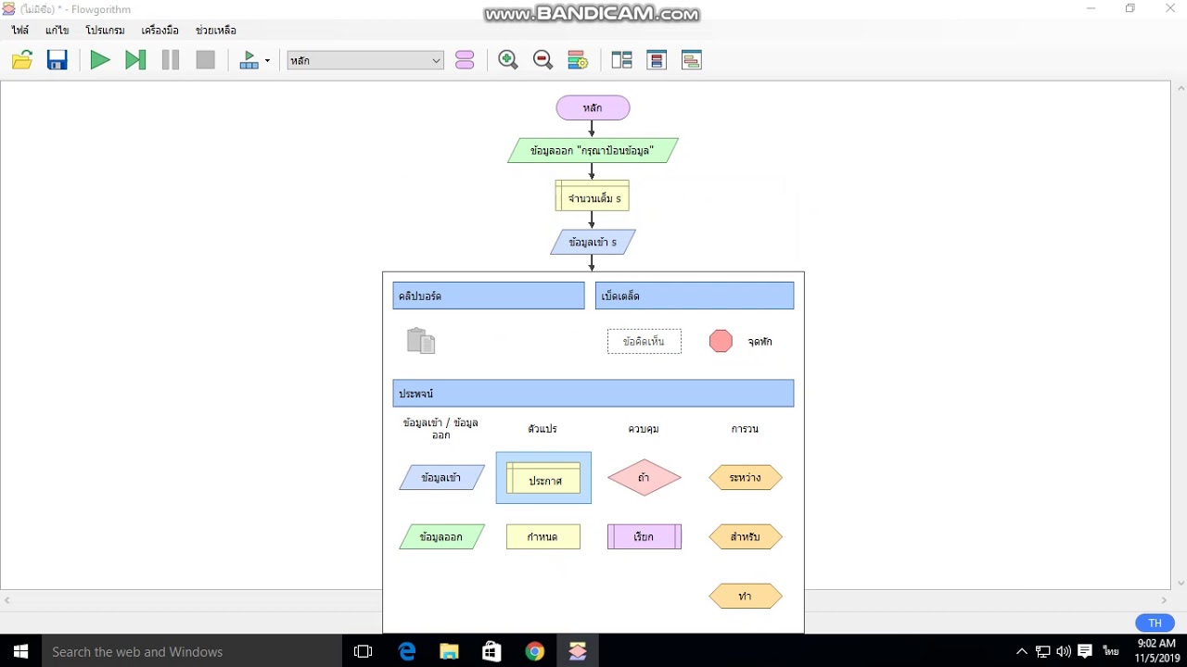Open Microsoft Edge from the taskbar
The image size is (1187, 667).
407,651
